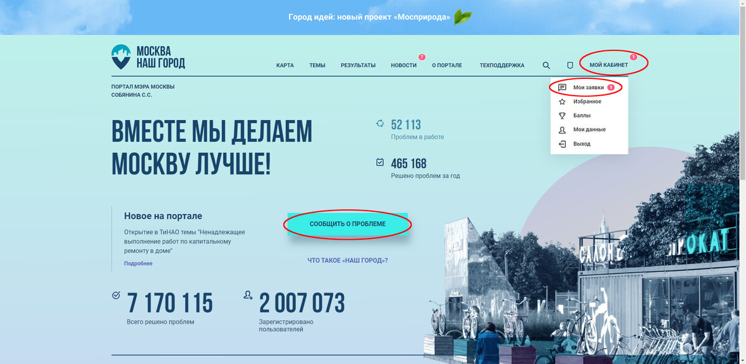Click the Москва Наш Город logo
Screen dimensions: 746x364
(148, 57)
